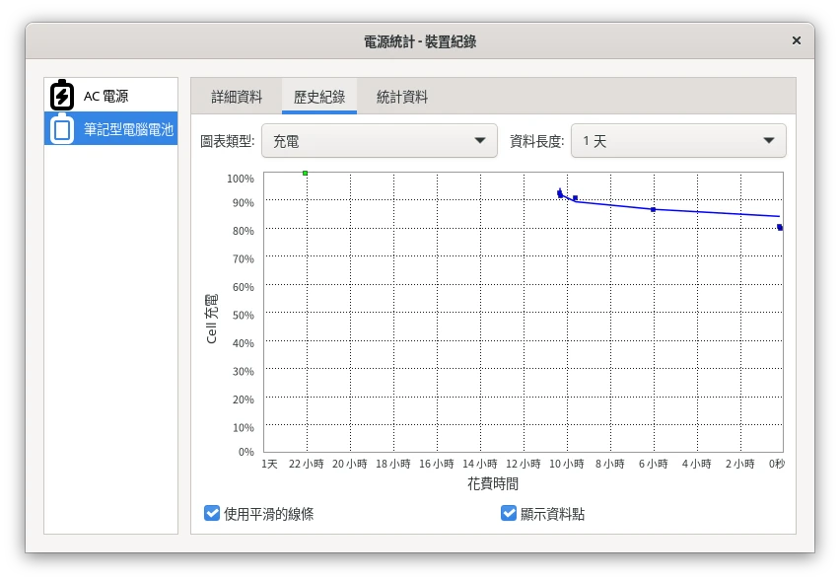This screenshot has height=581, width=840.
Task: Click the blue data point at 6 小時
Action: pos(653,209)
